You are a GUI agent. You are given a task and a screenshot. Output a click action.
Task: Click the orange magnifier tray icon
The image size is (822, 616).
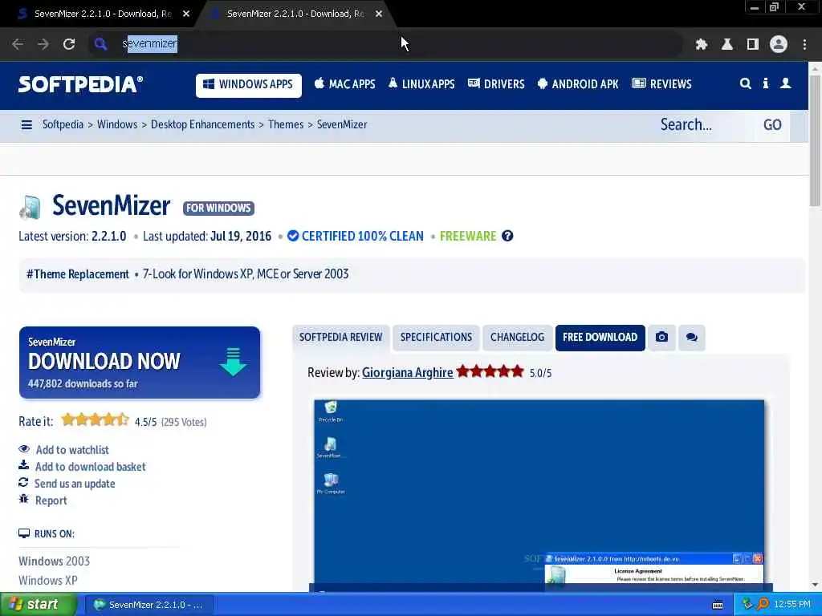[763, 605]
